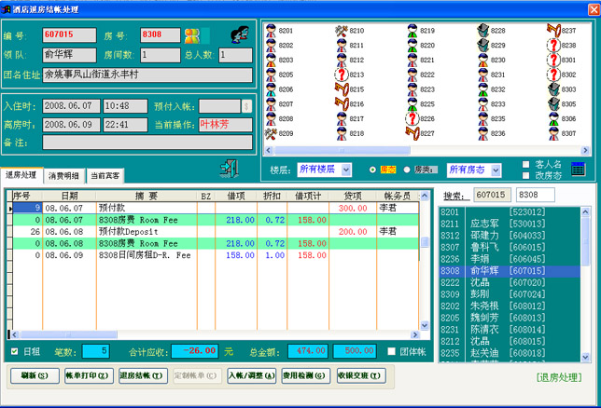Enable the 团体帐 checkbox
Screen dimensions: 601x408
(393, 351)
